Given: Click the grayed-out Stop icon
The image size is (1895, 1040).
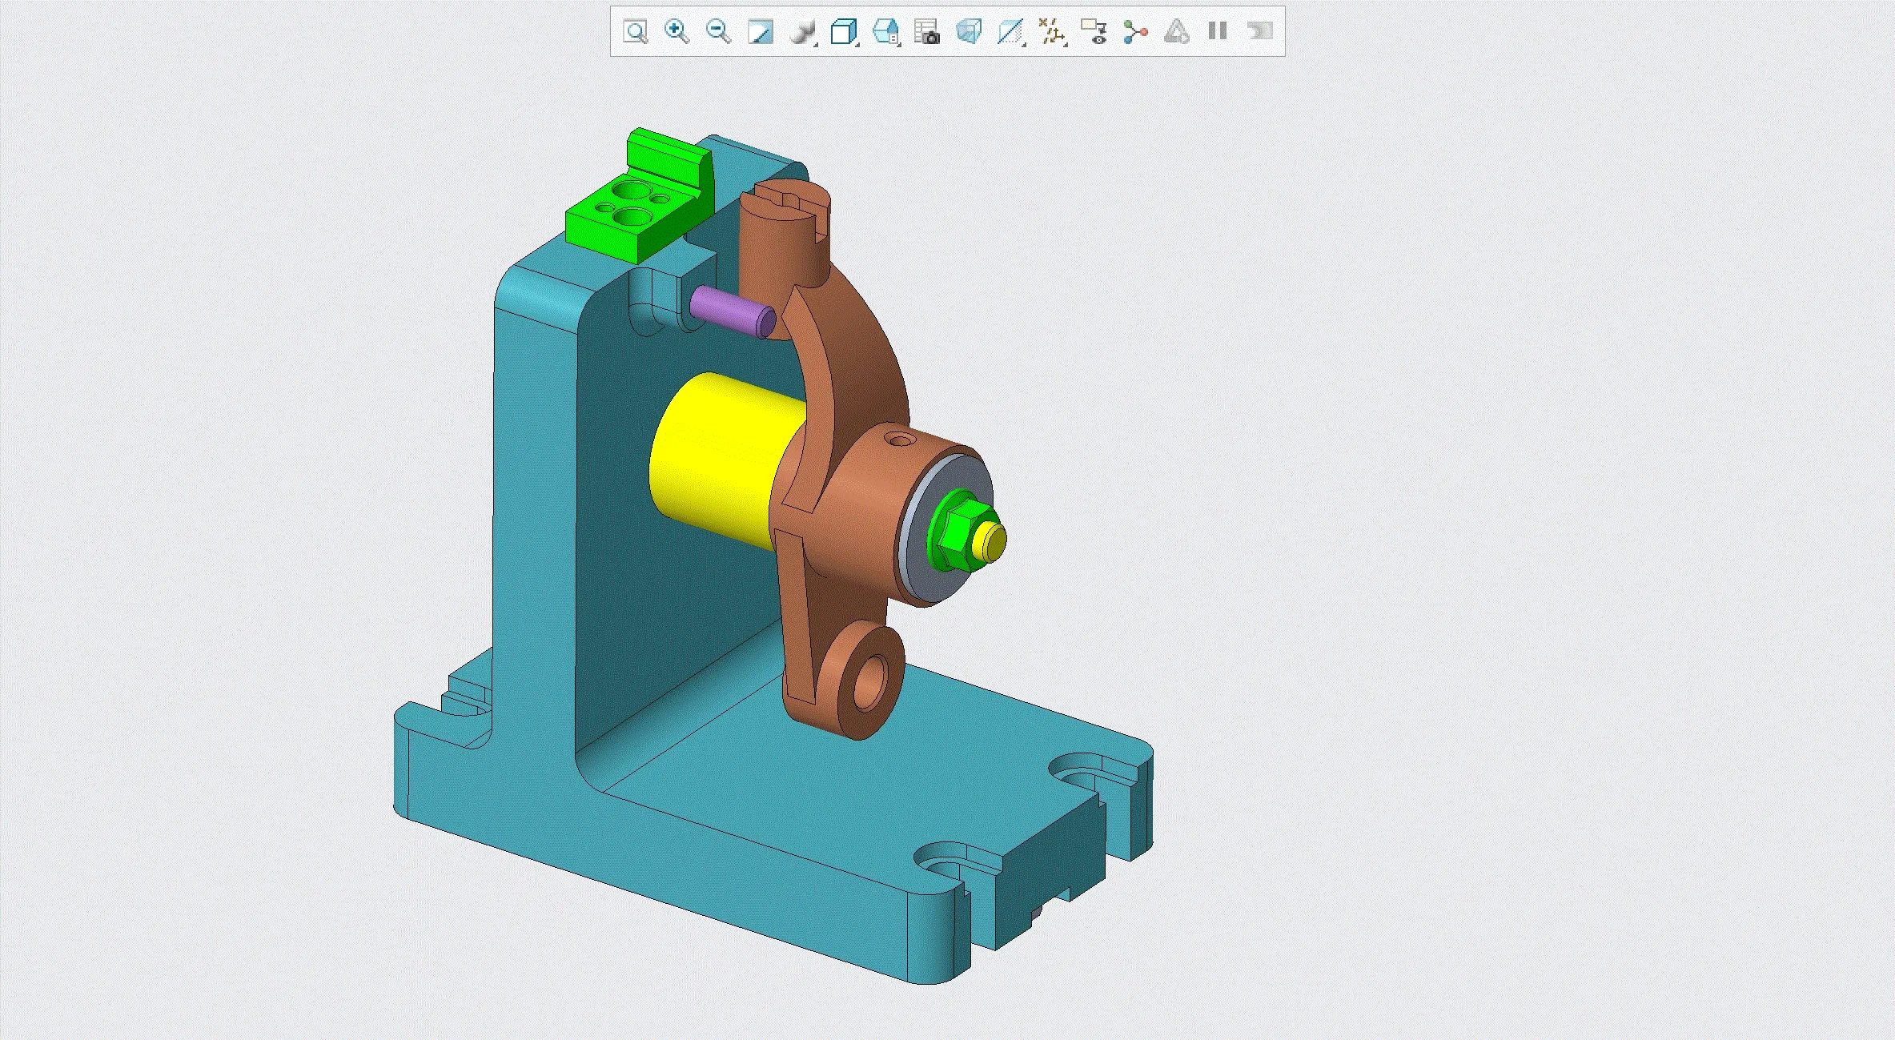Looking at the screenshot, I should [x=1259, y=32].
